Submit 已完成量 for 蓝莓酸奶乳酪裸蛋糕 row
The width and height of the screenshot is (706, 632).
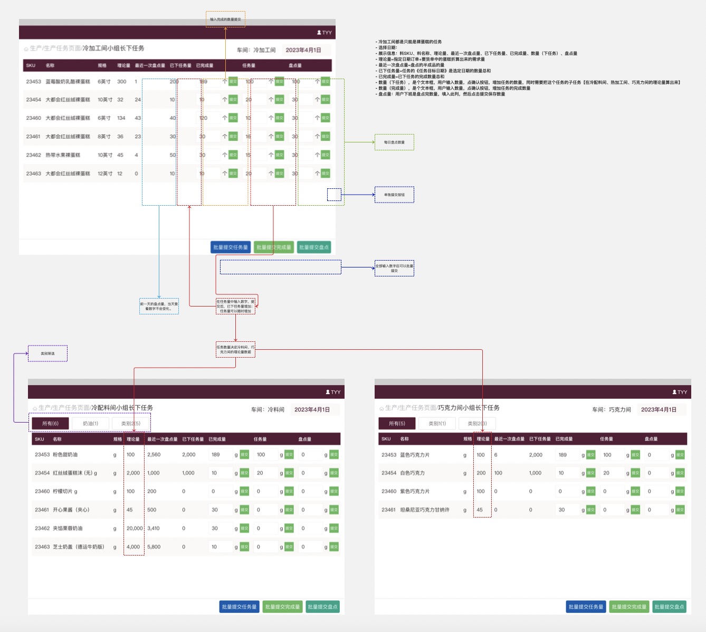pos(233,81)
